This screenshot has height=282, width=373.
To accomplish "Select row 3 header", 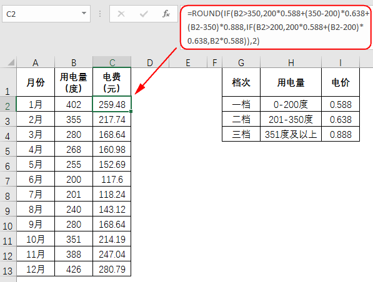I will 8,119.
